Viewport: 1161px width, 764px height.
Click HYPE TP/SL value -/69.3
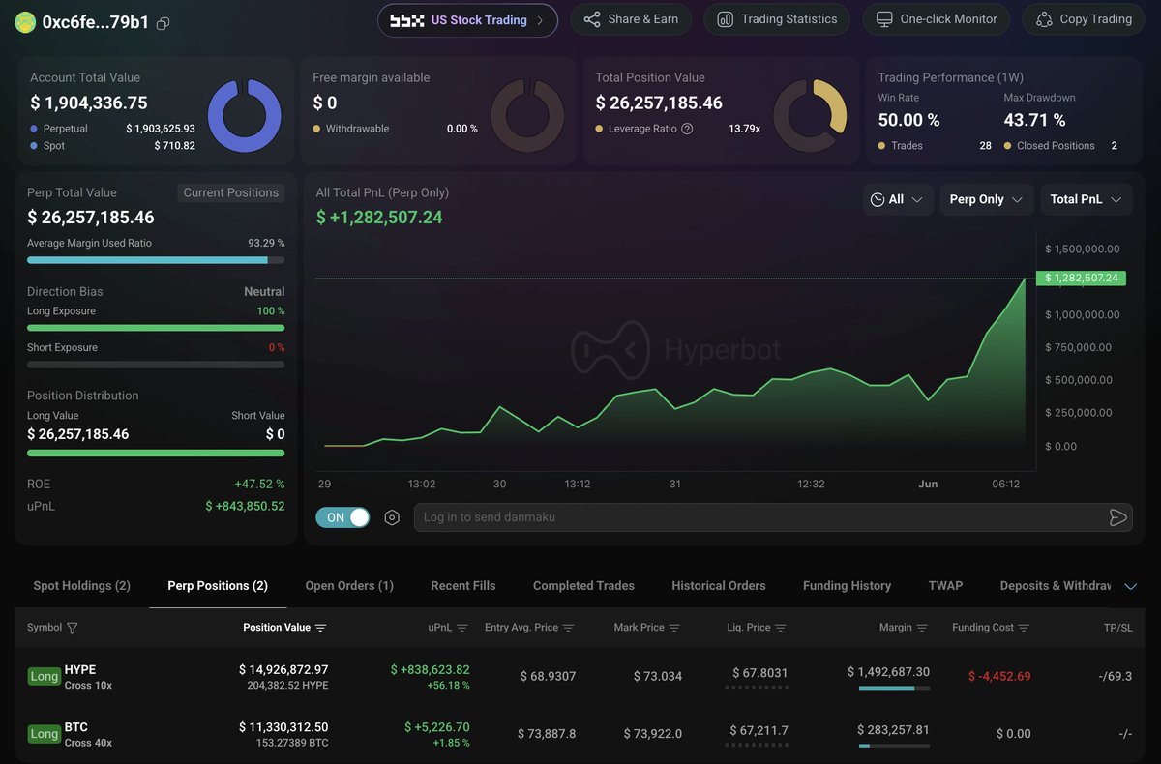pyautogui.click(x=1116, y=676)
